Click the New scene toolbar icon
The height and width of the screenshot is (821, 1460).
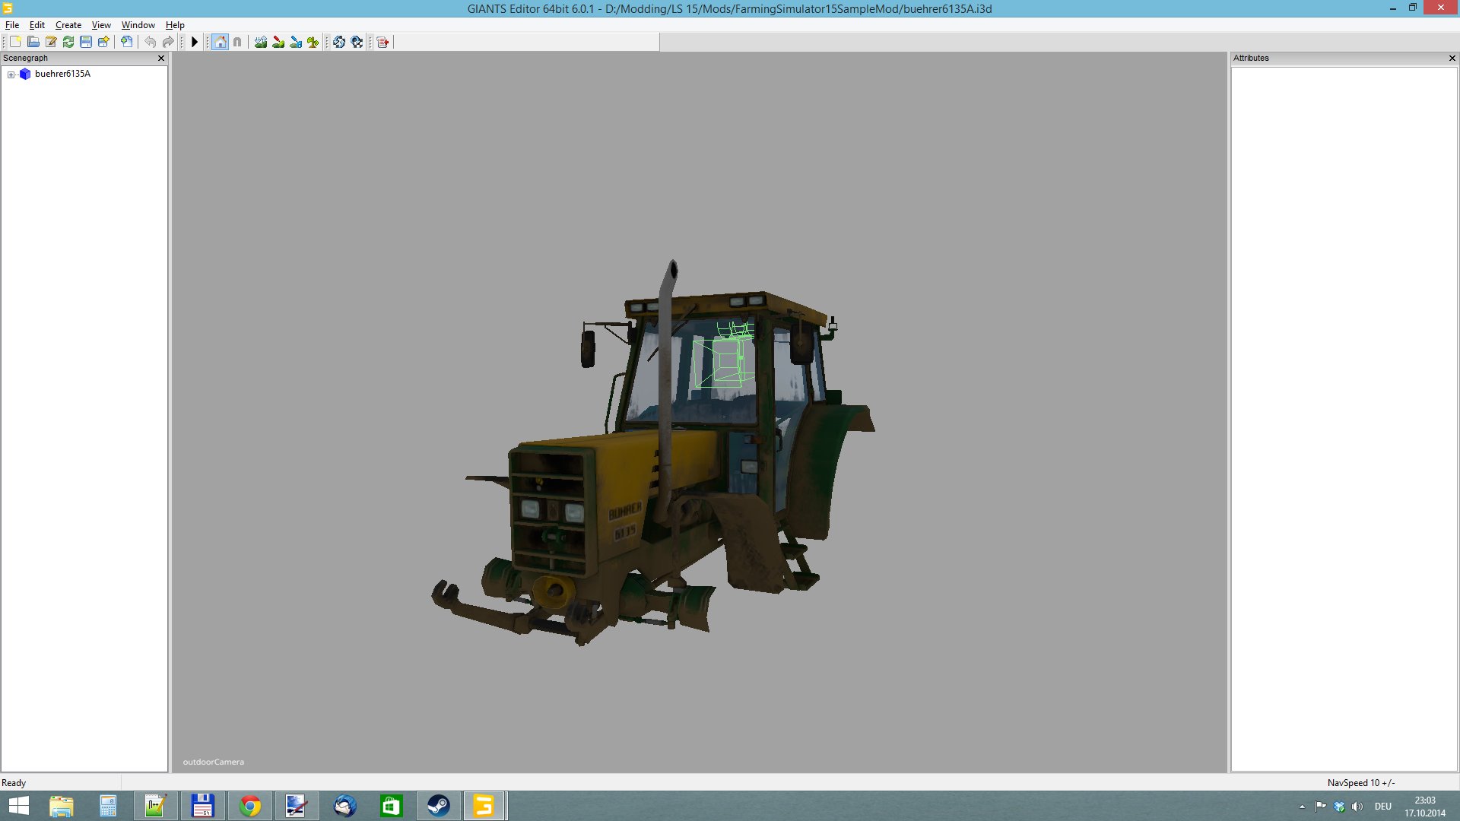(15, 42)
